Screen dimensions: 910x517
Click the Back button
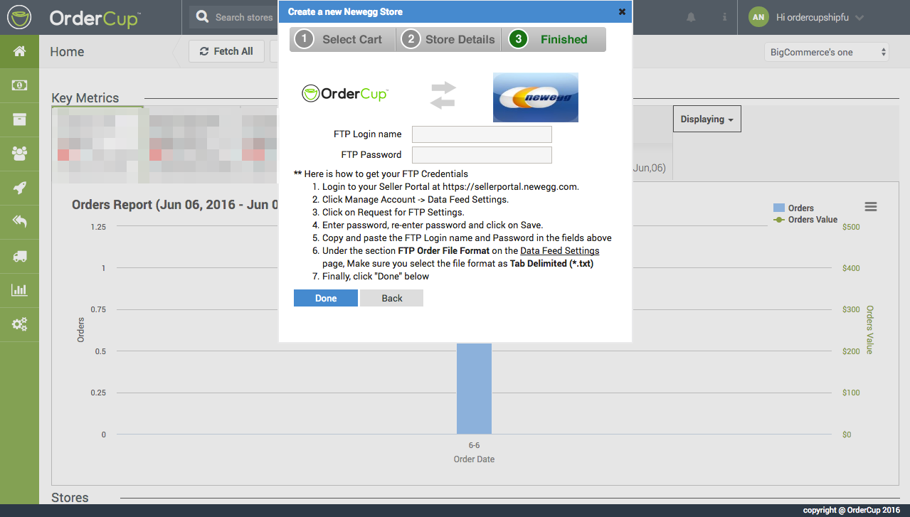pyautogui.click(x=392, y=298)
